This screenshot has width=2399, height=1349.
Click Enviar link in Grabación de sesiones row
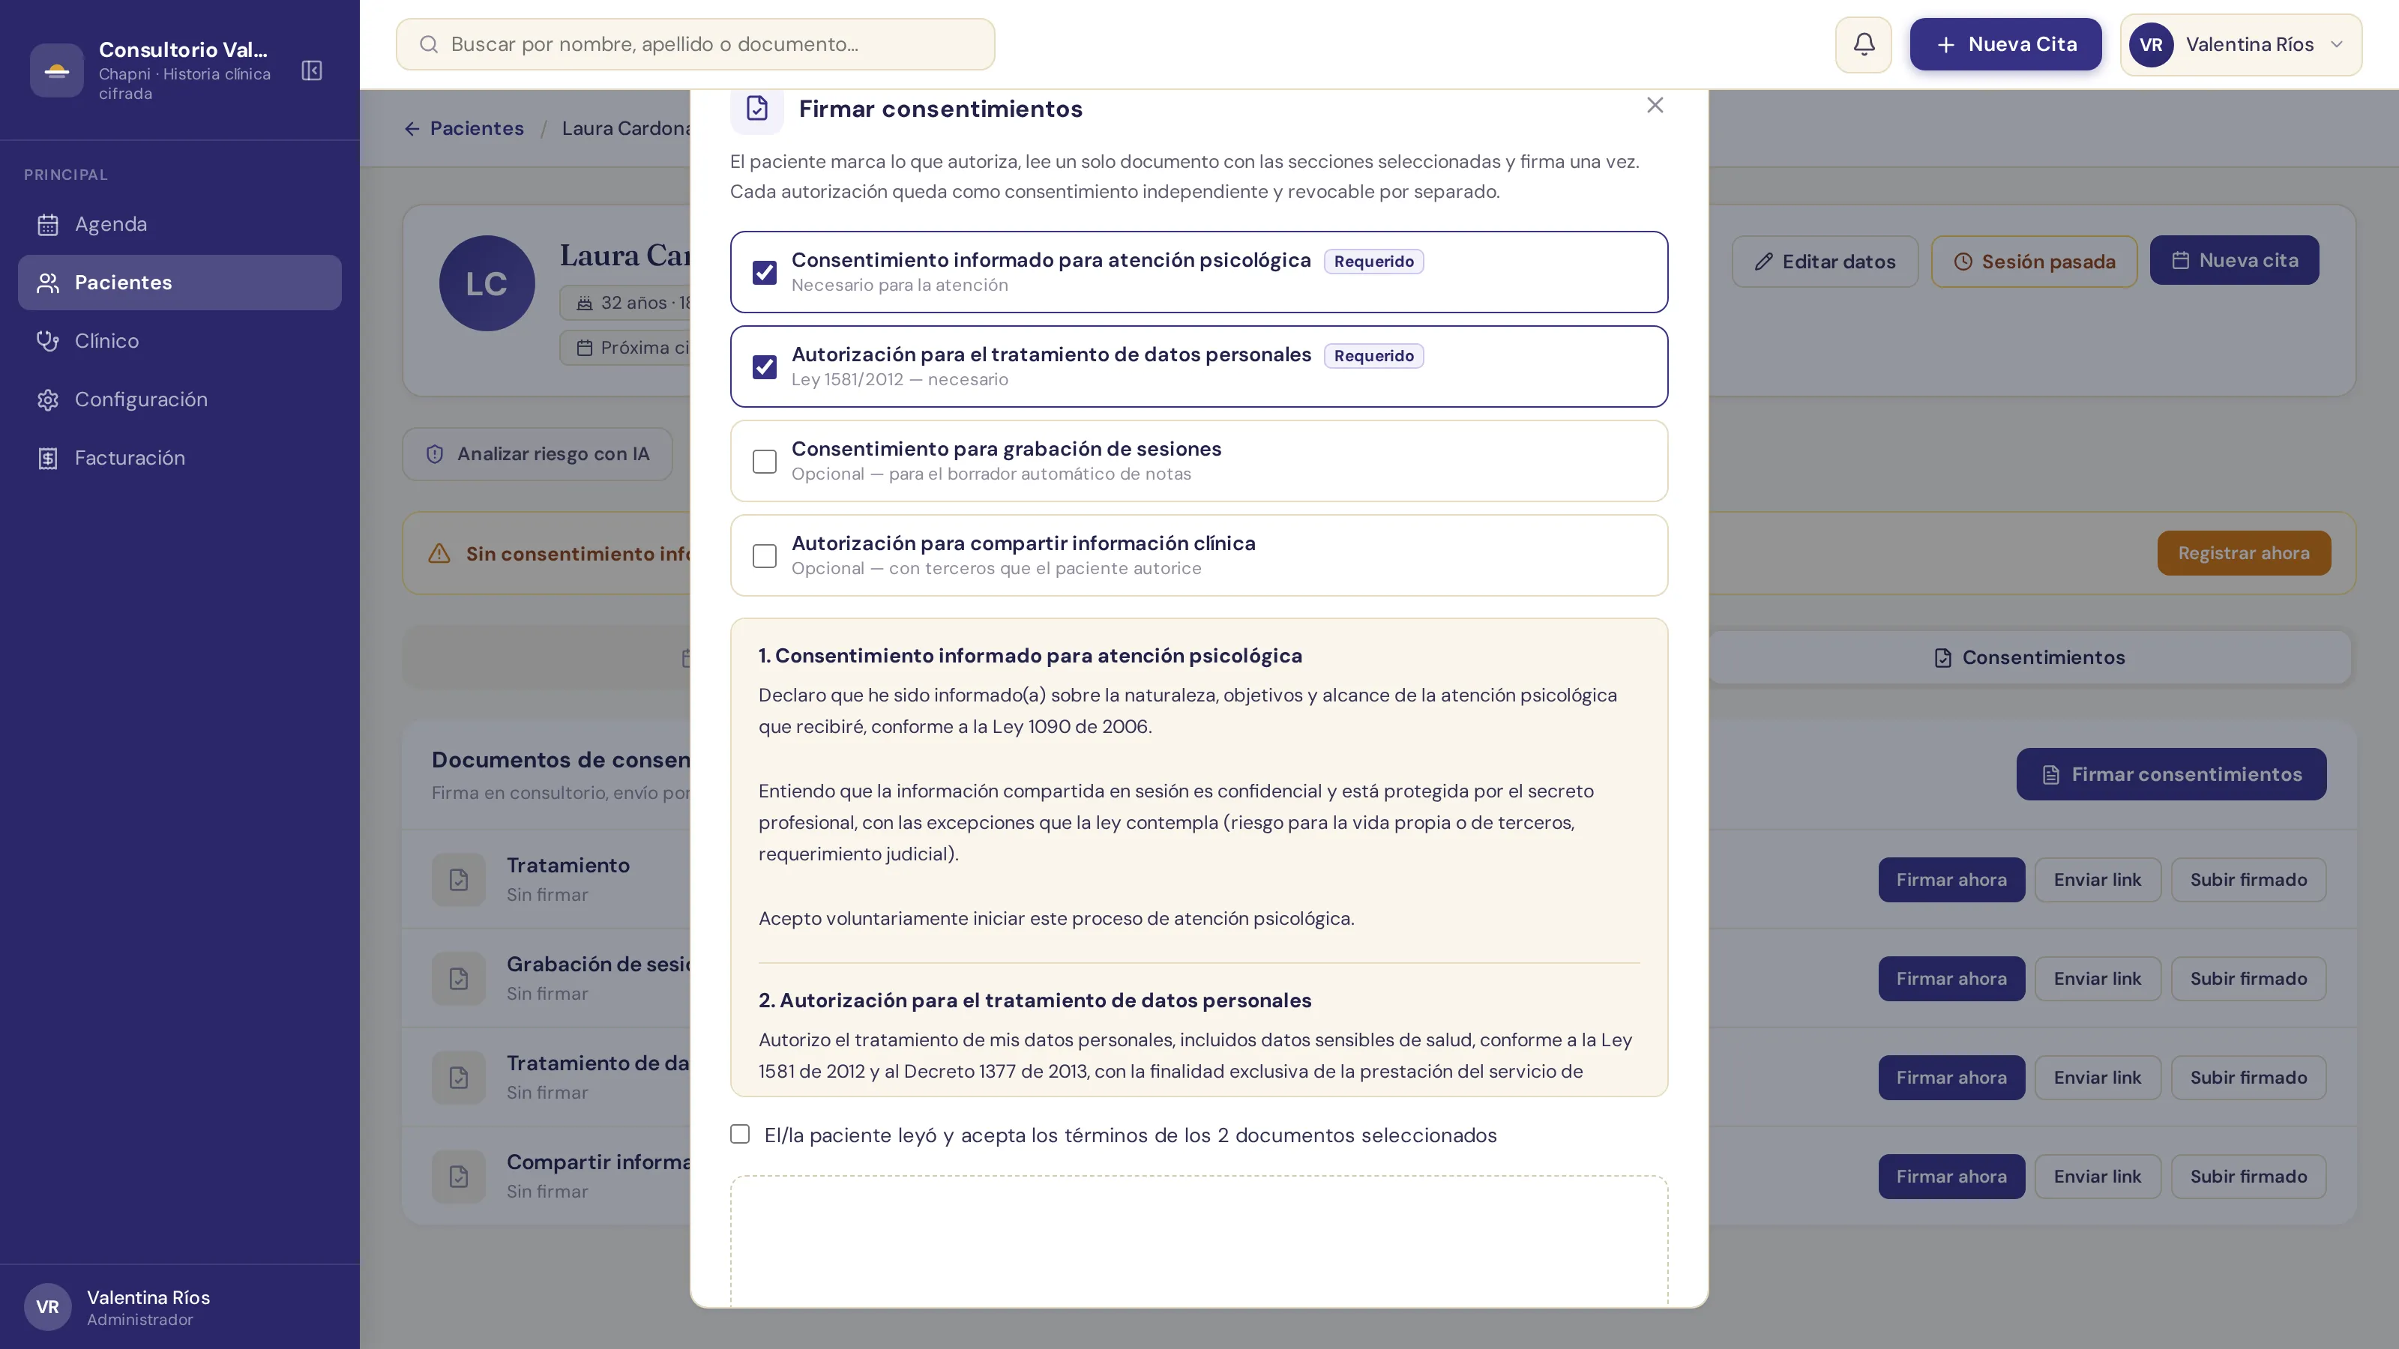pos(2098,979)
